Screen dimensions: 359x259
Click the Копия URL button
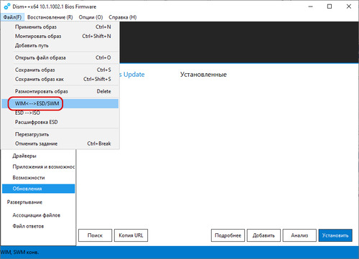point(131,235)
